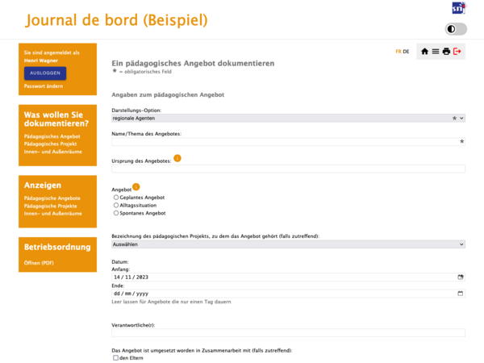Click the red logout arrow icon
This screenshot has width=484, height=363.
coord(457,52)
